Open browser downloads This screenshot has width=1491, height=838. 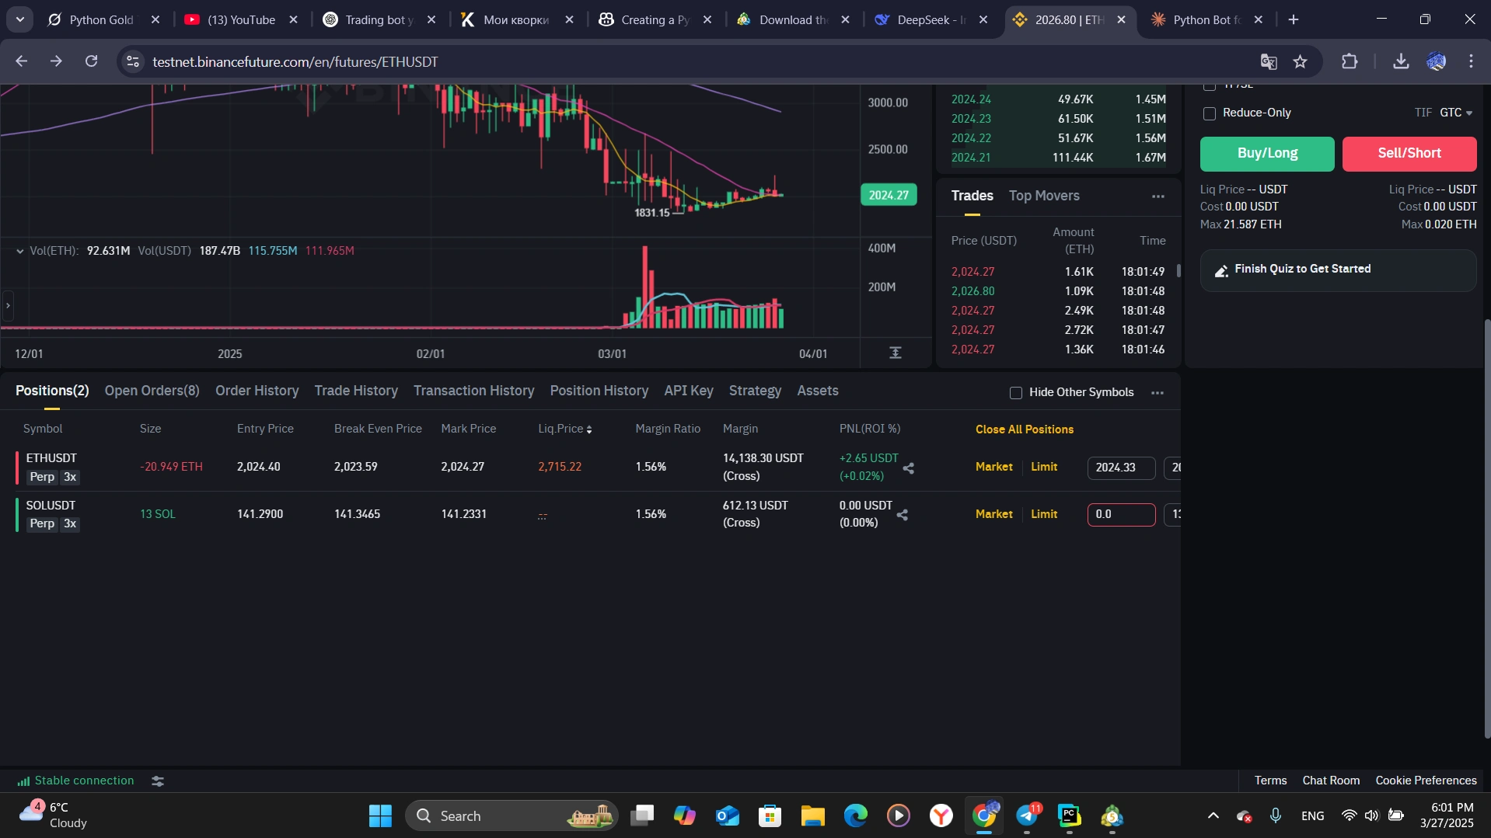click(1401, 61)
